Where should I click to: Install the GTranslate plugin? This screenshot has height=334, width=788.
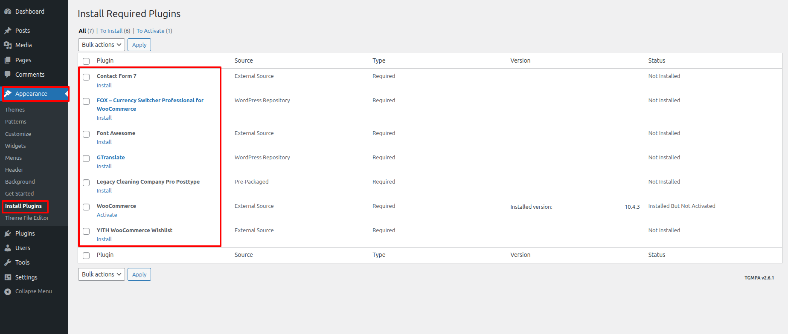pos(104,167)
